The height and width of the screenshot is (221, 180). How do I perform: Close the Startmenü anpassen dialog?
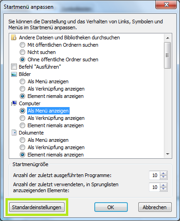click(x=166, y=5)
